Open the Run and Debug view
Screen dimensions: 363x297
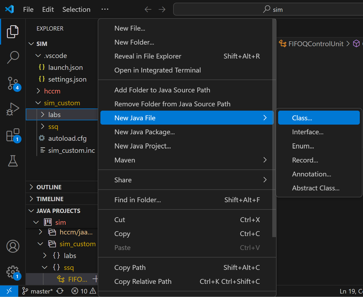[13, 109]
